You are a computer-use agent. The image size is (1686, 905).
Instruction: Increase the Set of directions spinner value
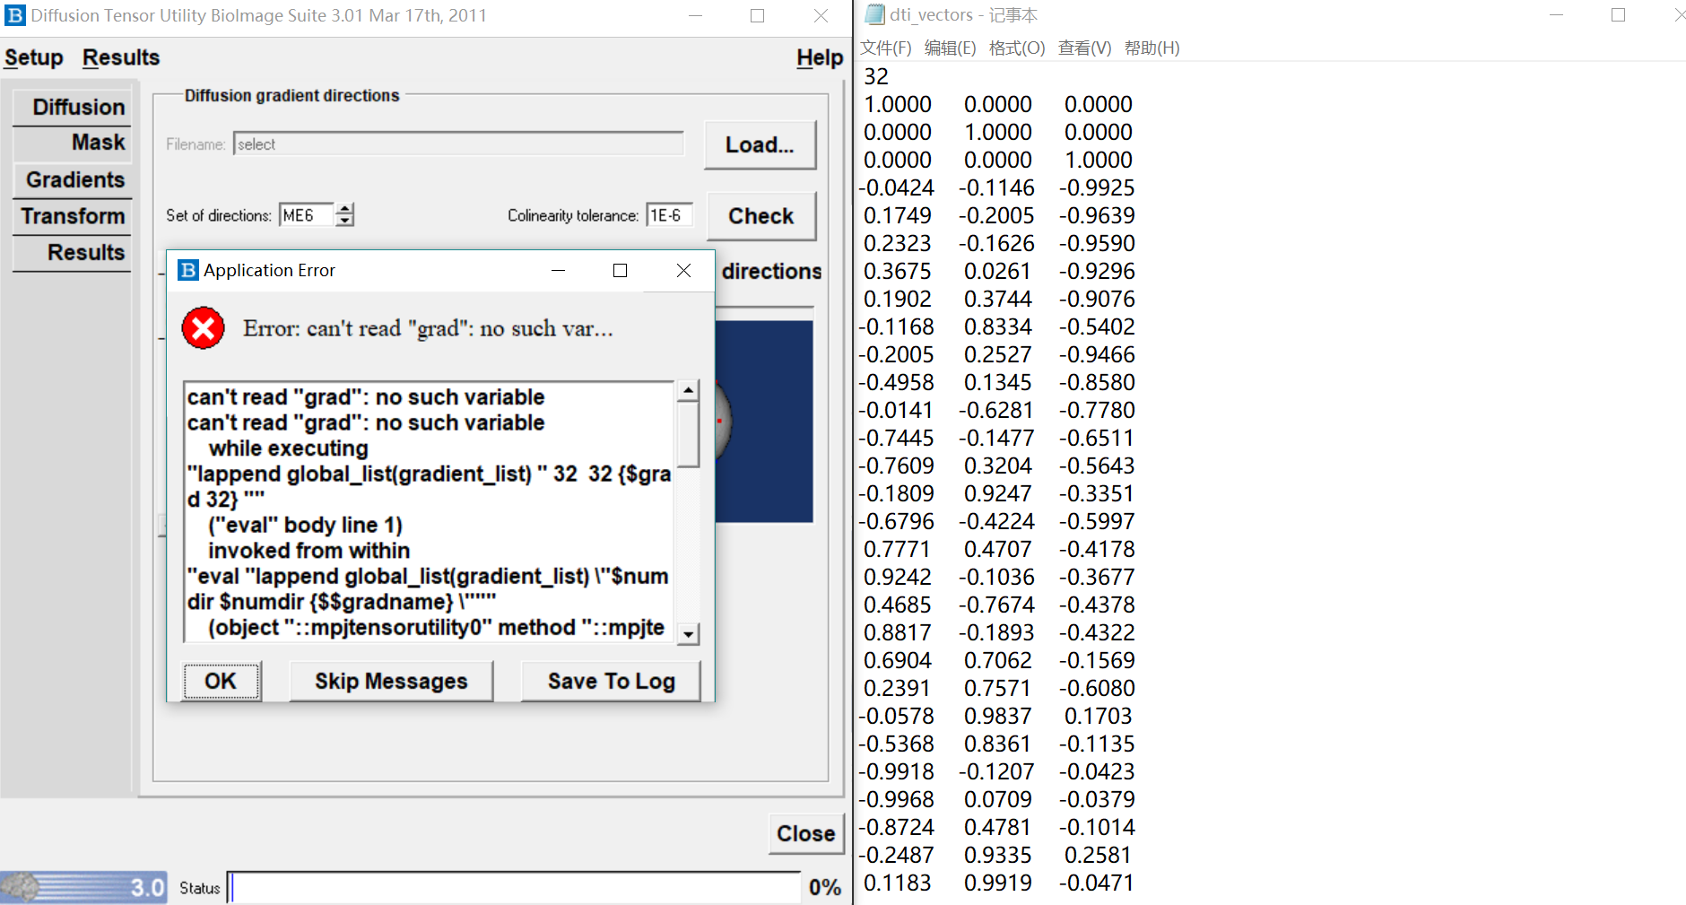pyautogui.click(x=344, y=209)
